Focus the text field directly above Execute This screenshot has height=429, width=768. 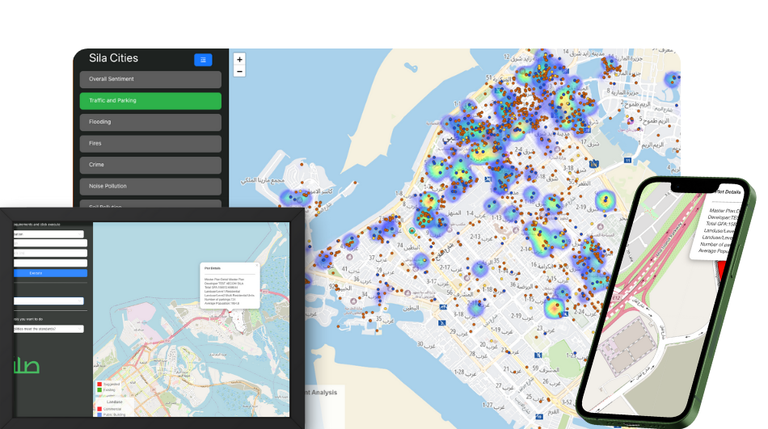pos(50,263)
